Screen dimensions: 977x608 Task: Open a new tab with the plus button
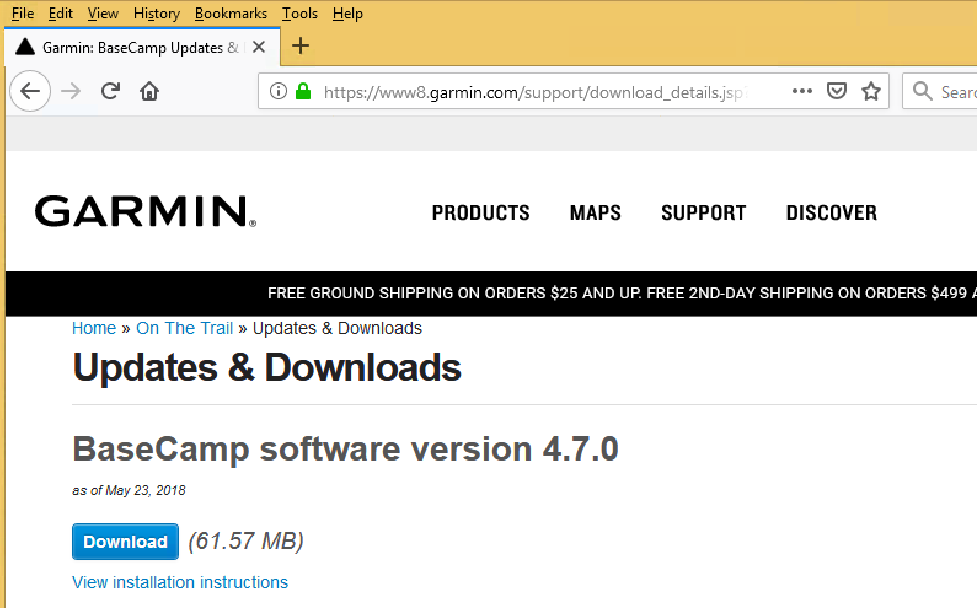[301, 46]
